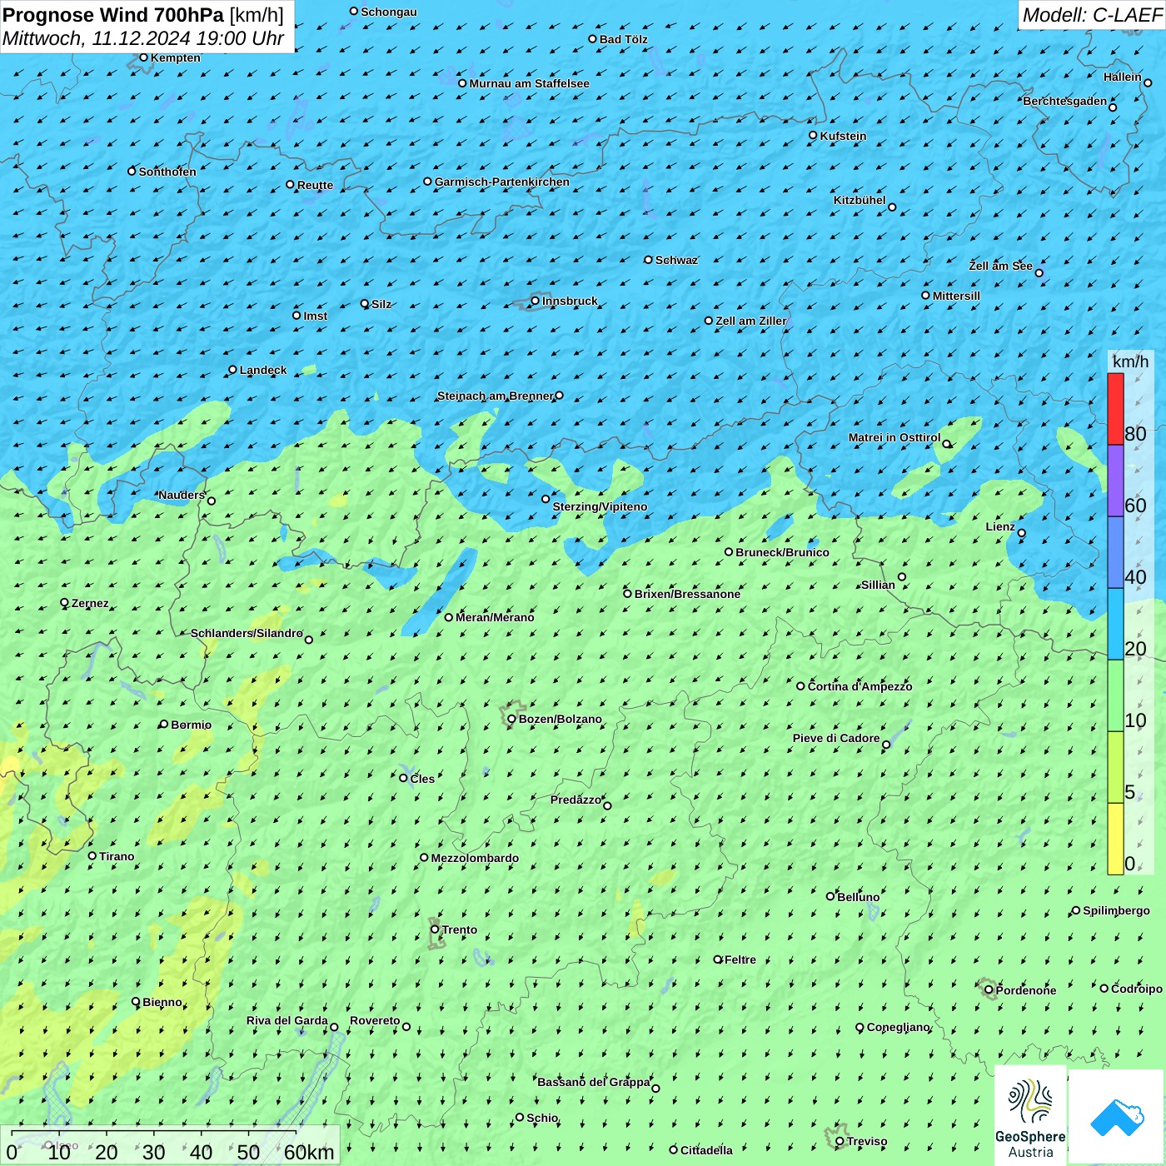Screen dimensions: 1166x1166
Task: Select the yellow 0-5 km/h legend color
Action: point(1115,839)
